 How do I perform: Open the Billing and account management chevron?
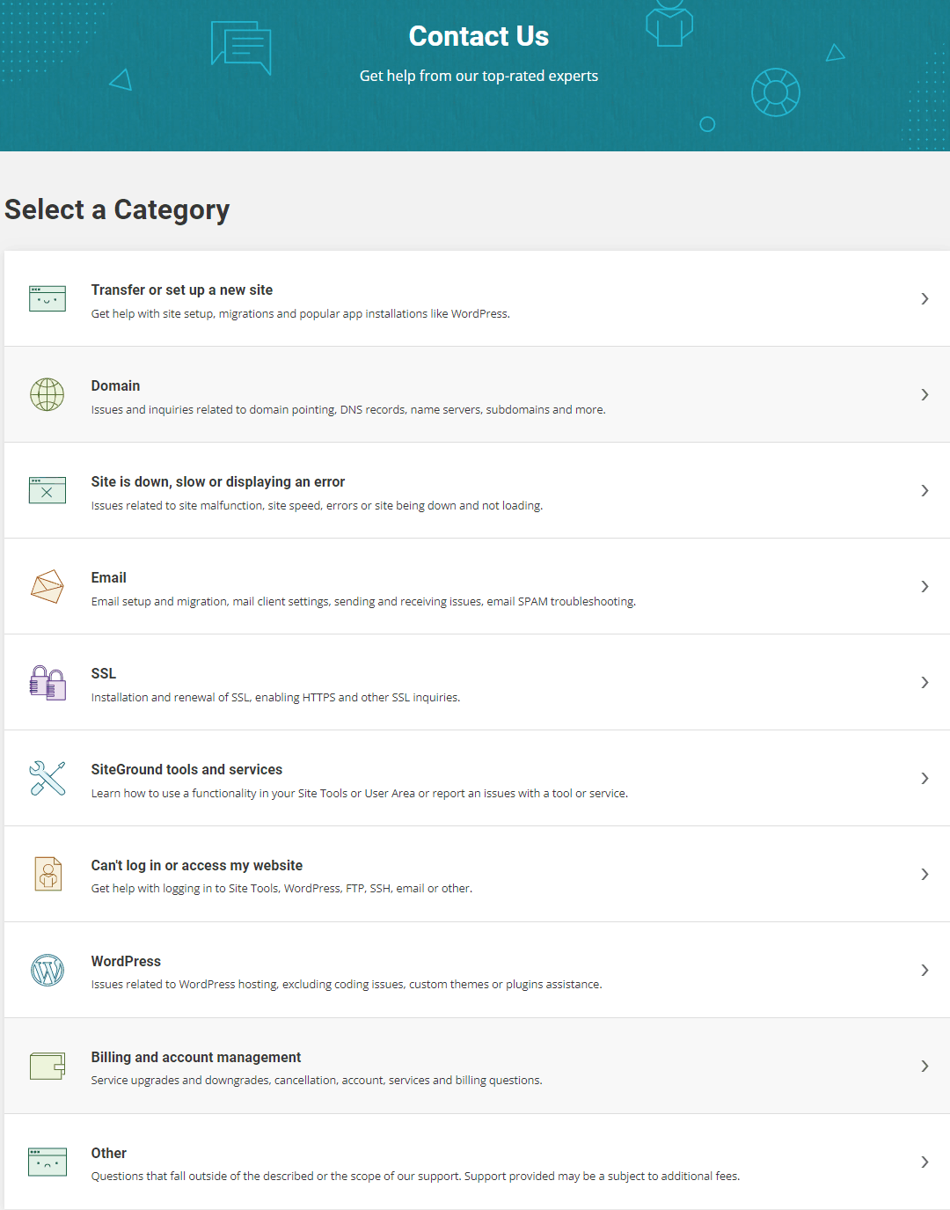924,1066
